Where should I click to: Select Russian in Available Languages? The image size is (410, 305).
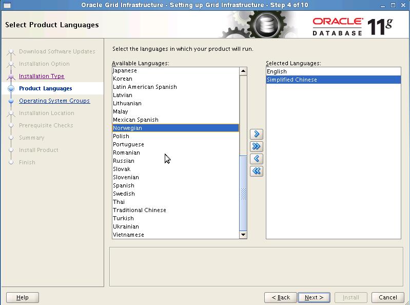coord(175,161)
